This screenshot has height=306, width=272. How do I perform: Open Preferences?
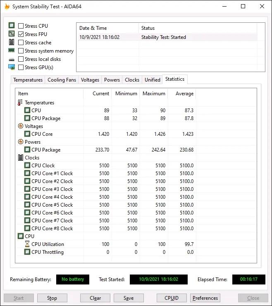[x=205, y=298]
